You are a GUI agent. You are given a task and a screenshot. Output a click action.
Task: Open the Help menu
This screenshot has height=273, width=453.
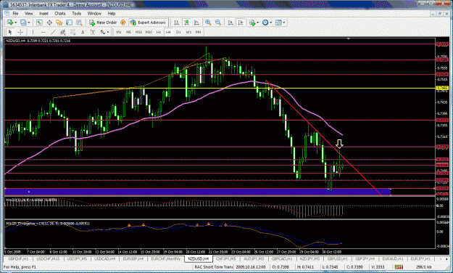point(112,13)
